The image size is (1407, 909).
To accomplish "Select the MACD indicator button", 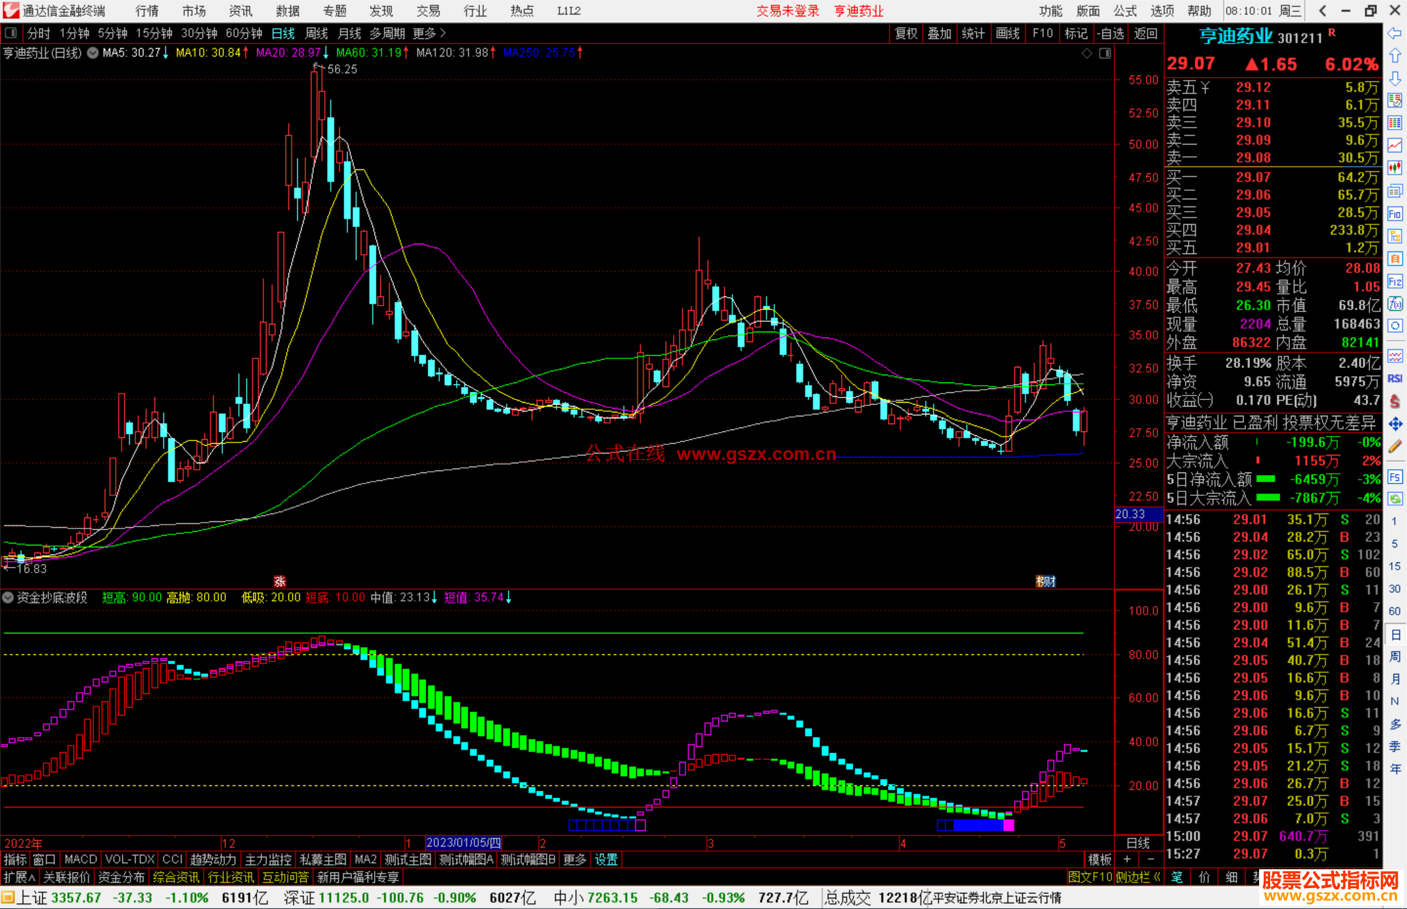I will pos(80,859).
